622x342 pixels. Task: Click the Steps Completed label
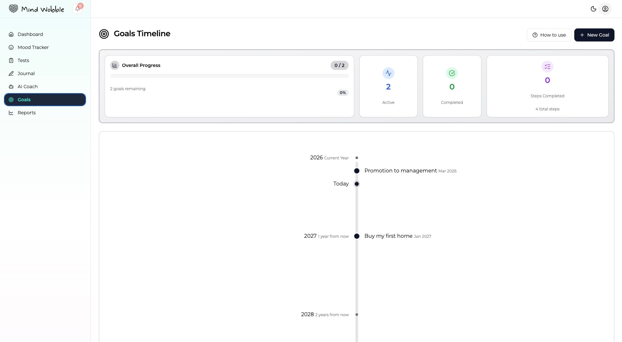point(547,96)
